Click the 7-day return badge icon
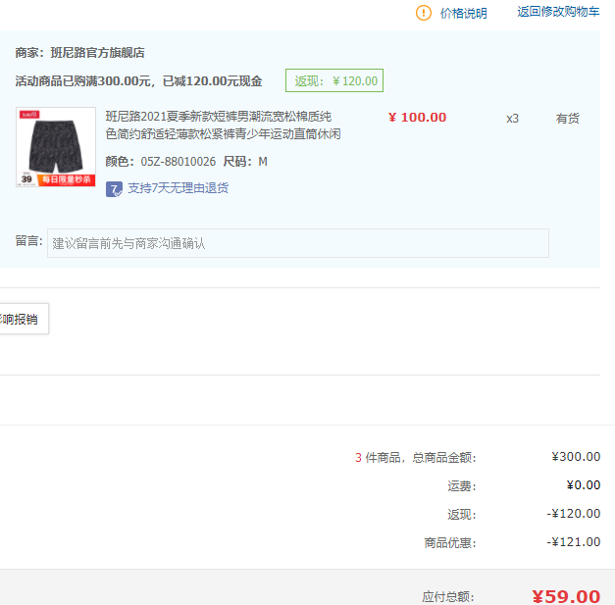 (x=114, y=189)
